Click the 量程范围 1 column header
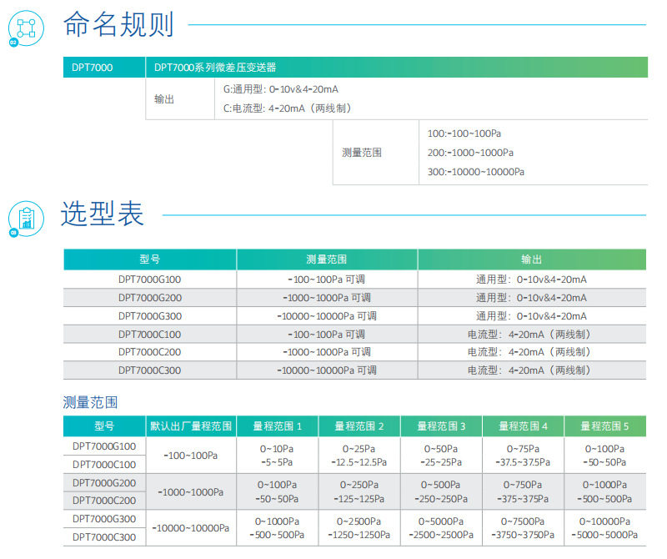 coord(278,426)
